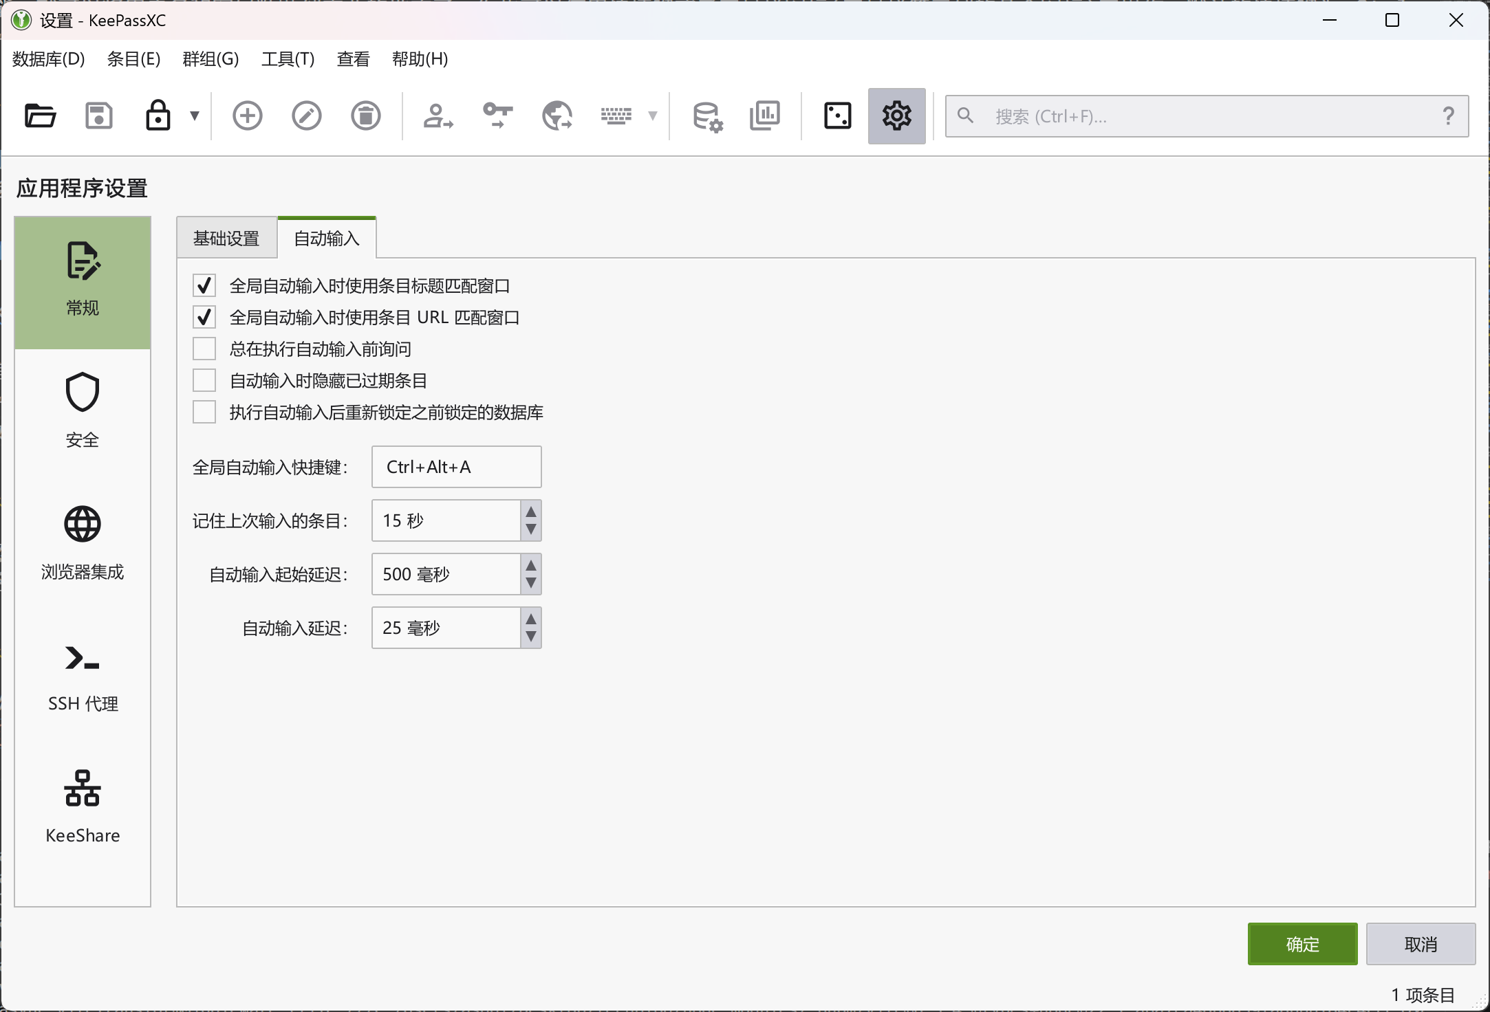1490x1012 pixels.
Task: Copy URL globe icon in toolbar
Action: (557, 115)
